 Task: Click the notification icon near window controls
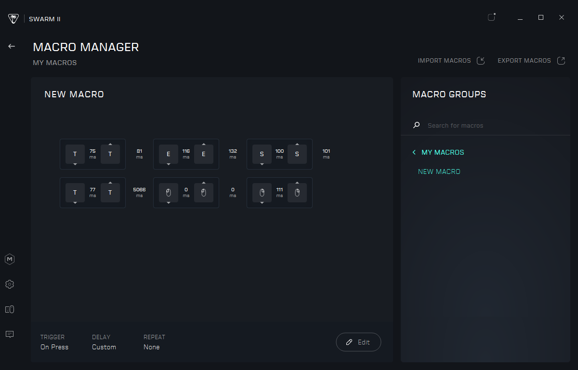[491, 17]
